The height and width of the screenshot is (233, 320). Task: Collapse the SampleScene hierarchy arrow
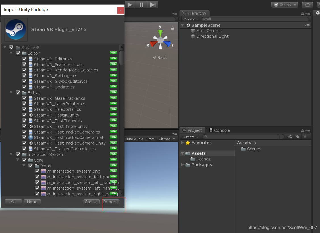click(x=182, y=25)
